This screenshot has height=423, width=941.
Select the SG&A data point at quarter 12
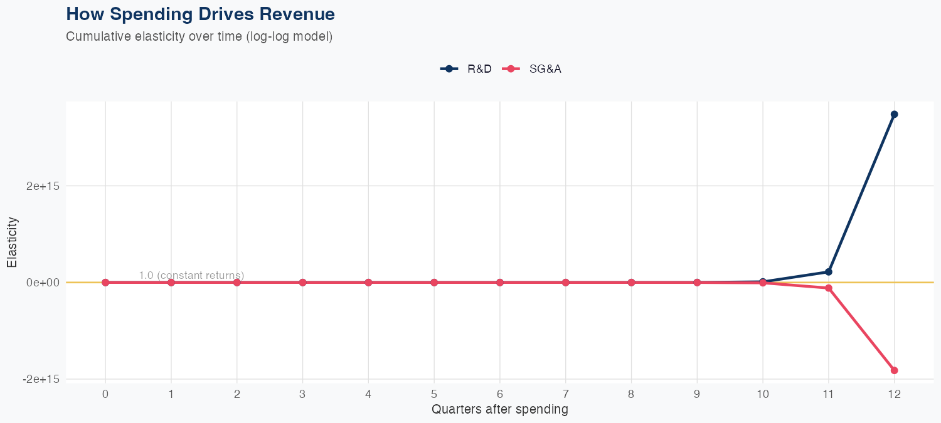point(894,370)
